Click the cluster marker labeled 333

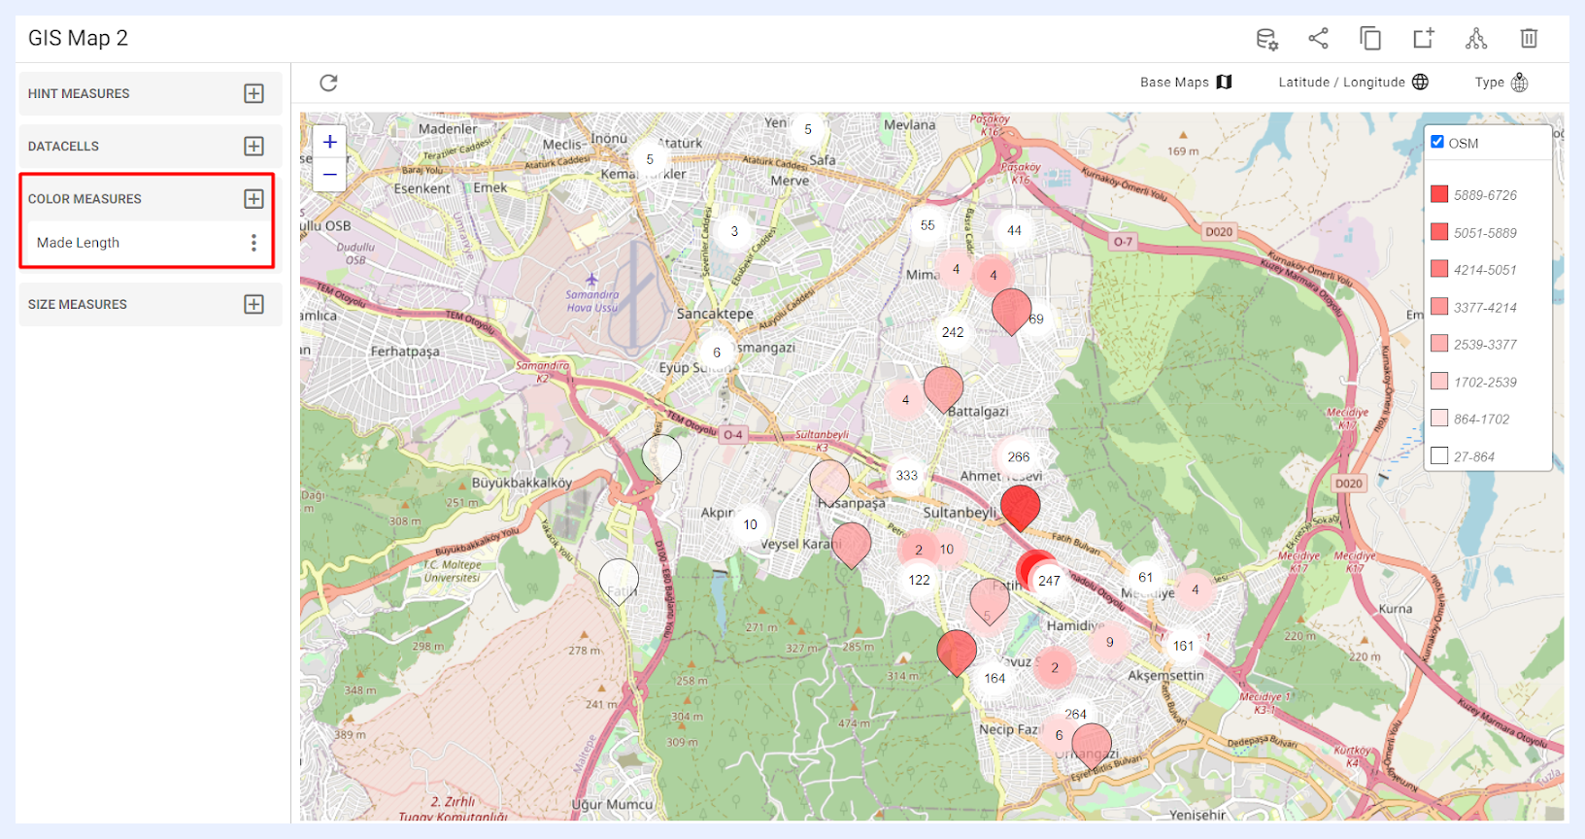pos(906,475)
